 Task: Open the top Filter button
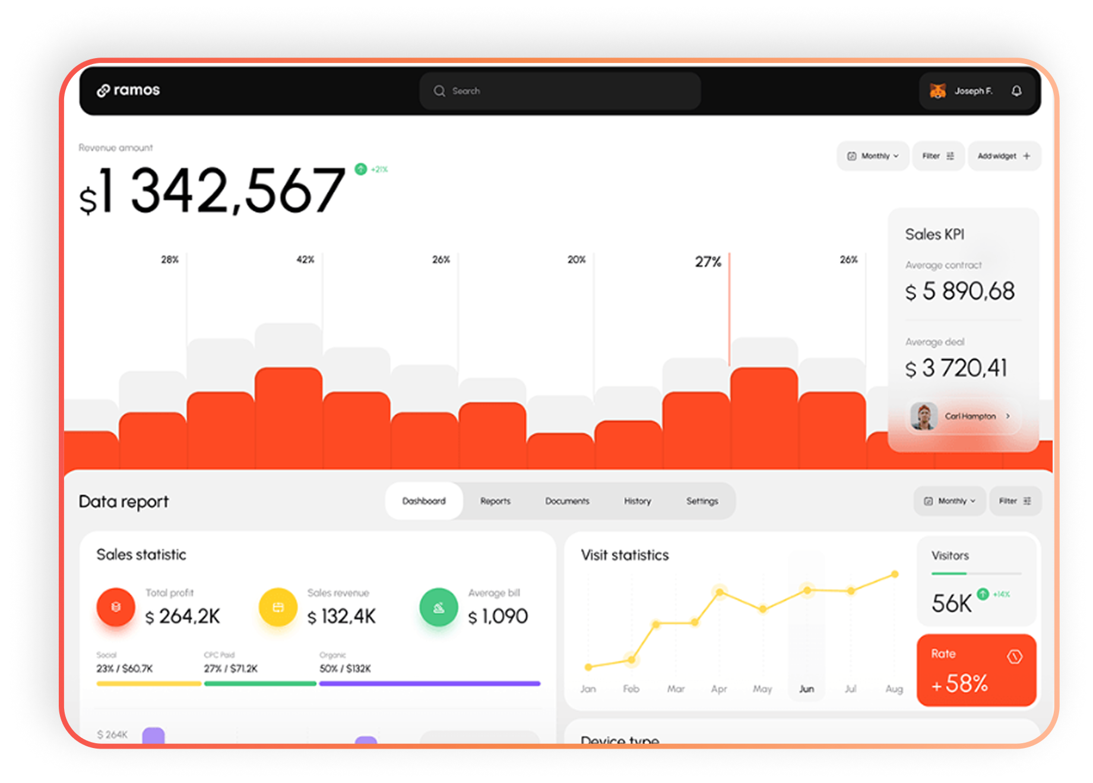[x=938, y=156]
